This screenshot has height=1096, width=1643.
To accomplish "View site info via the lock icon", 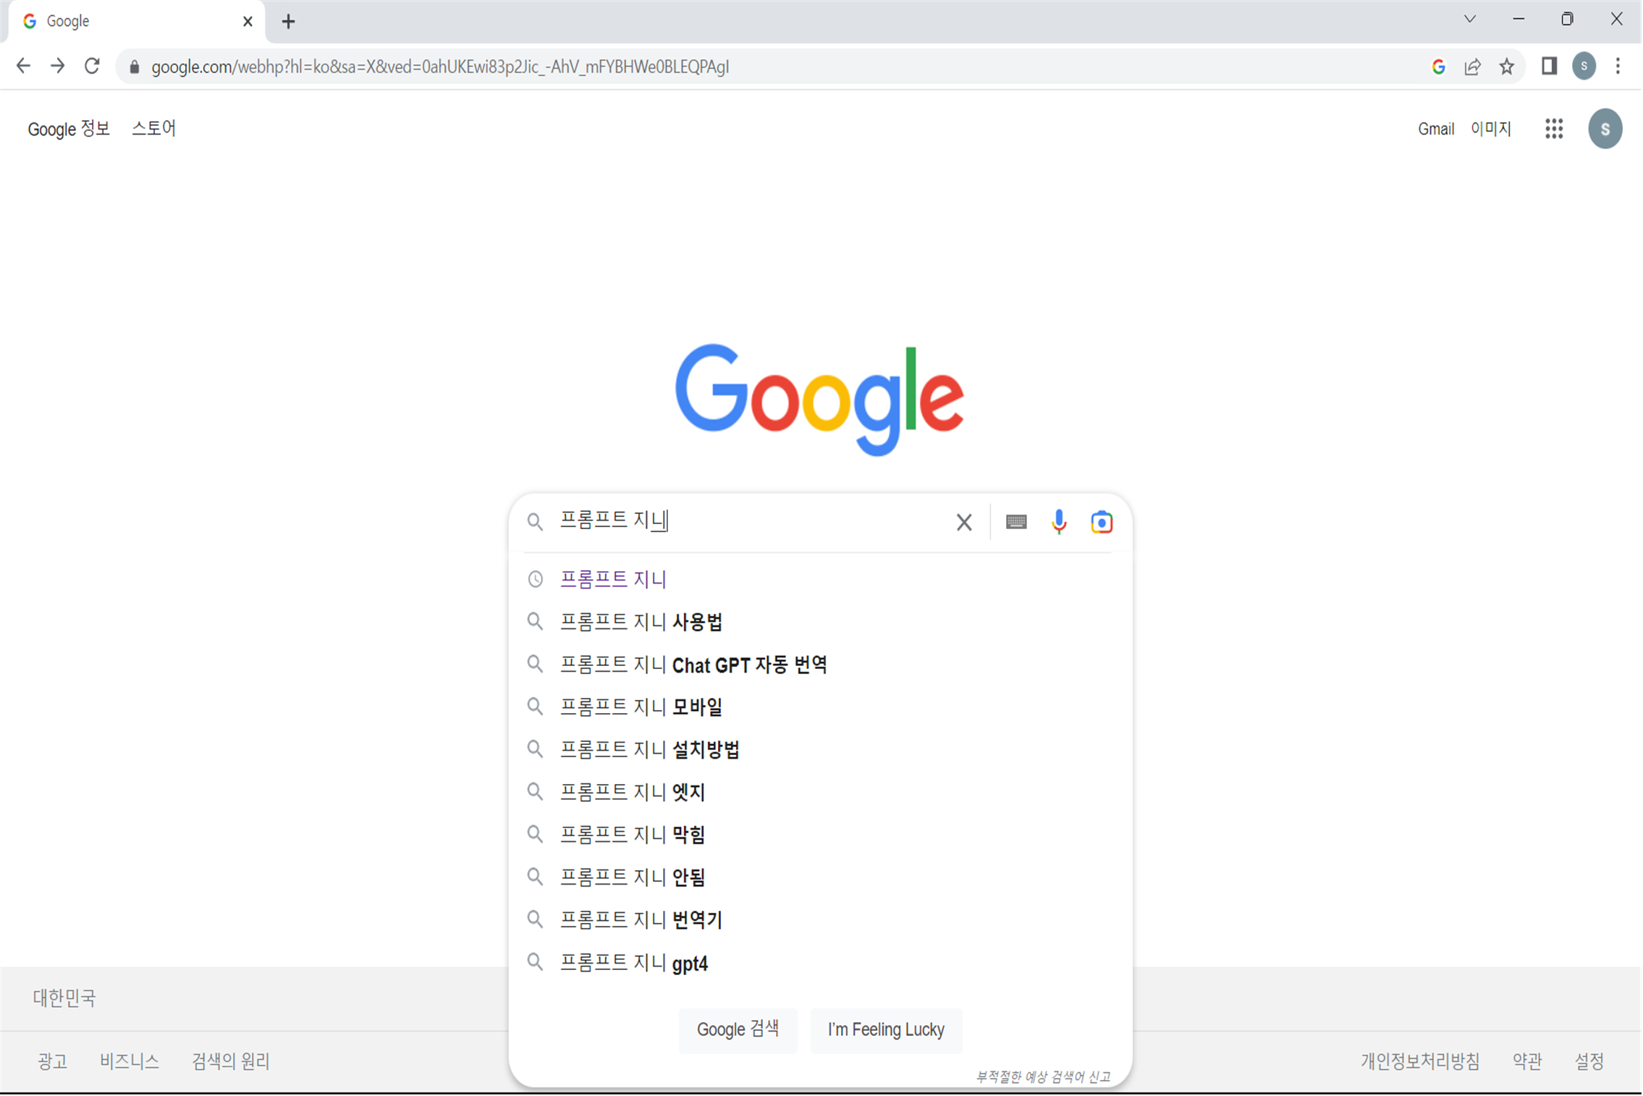I will (135, 67).
